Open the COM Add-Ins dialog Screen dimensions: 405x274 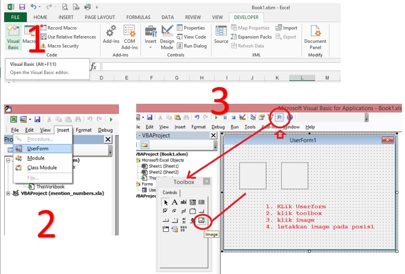[130, 37]
